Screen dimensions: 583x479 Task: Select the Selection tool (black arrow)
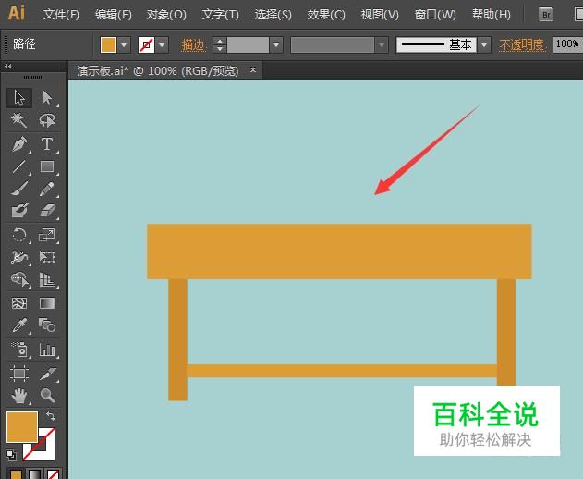(19, 98)
